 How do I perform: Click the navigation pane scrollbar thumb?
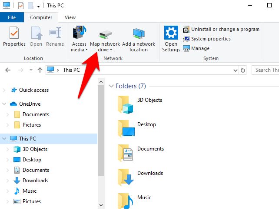(101, 131)
